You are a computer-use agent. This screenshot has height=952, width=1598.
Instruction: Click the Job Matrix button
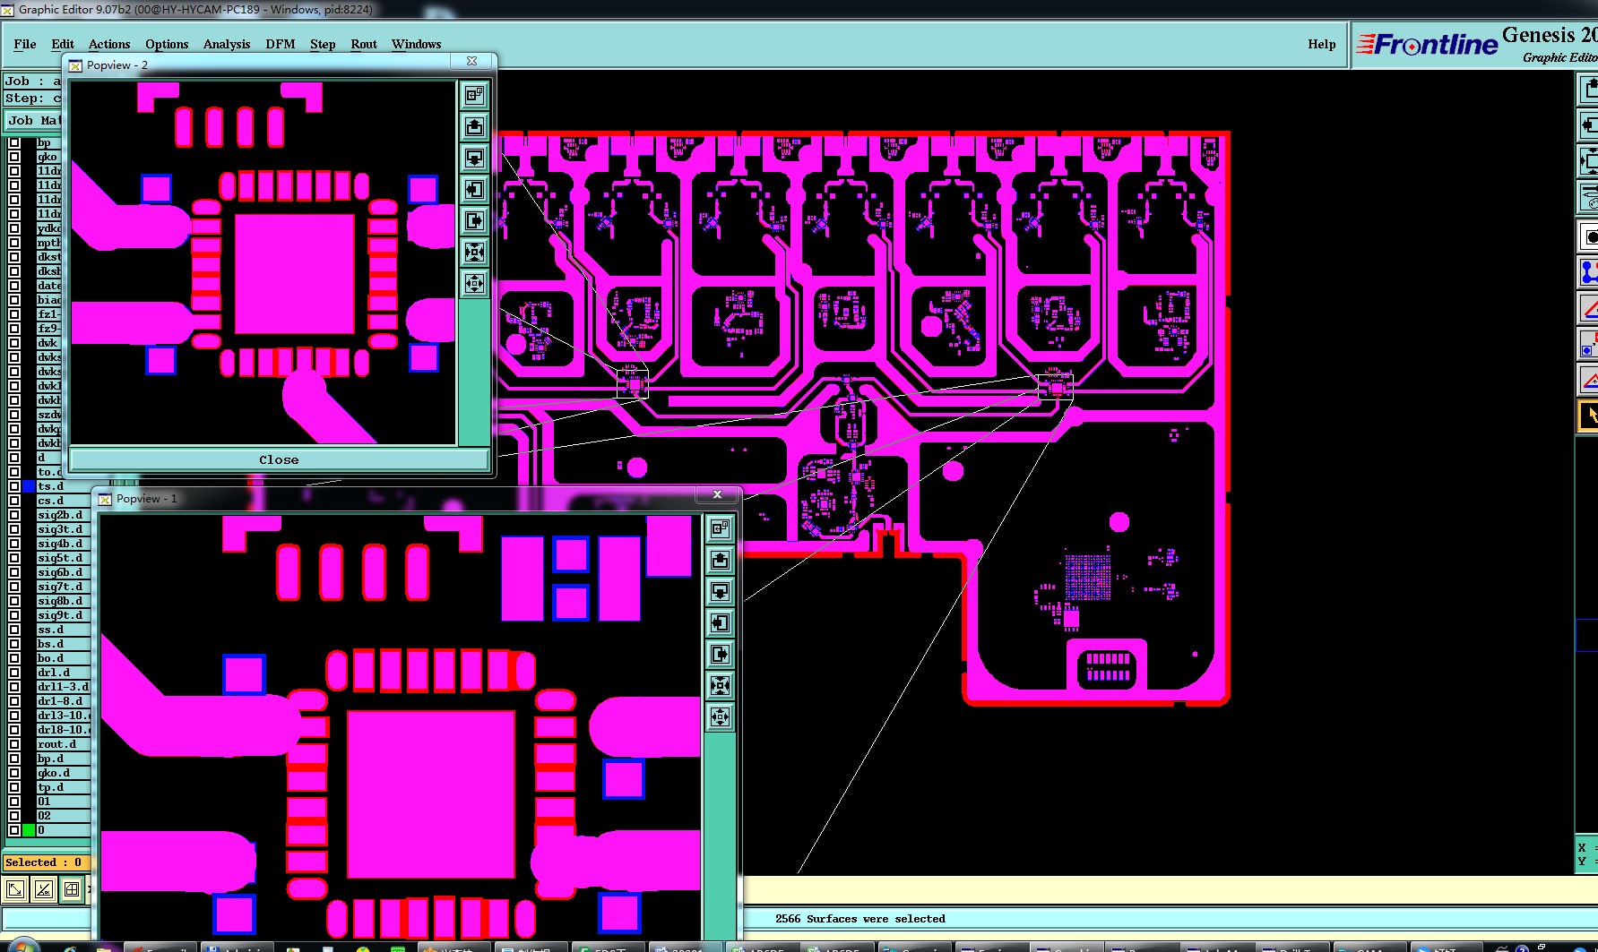pyautogui.click(x=34, y=120)
